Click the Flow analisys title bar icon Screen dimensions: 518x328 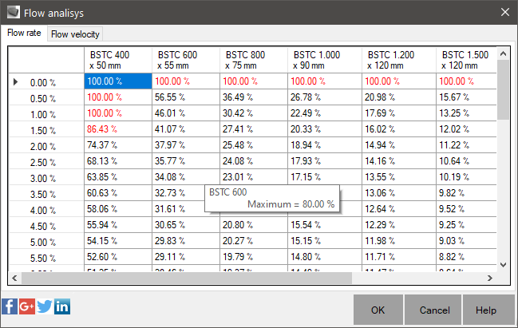pos(14,13)
